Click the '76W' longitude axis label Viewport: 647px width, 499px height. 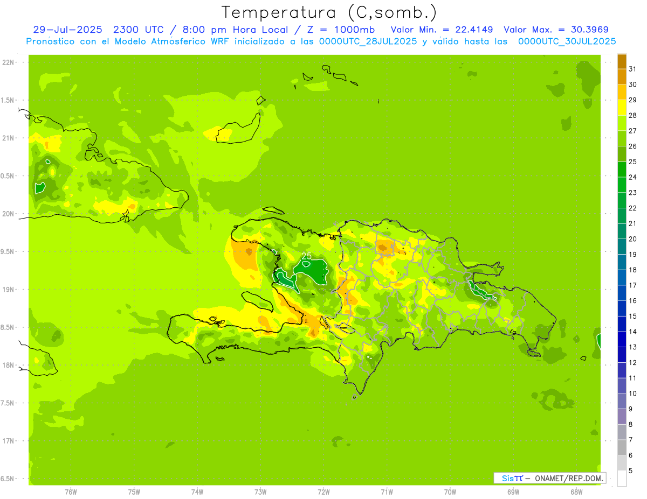tap(71, 492)
